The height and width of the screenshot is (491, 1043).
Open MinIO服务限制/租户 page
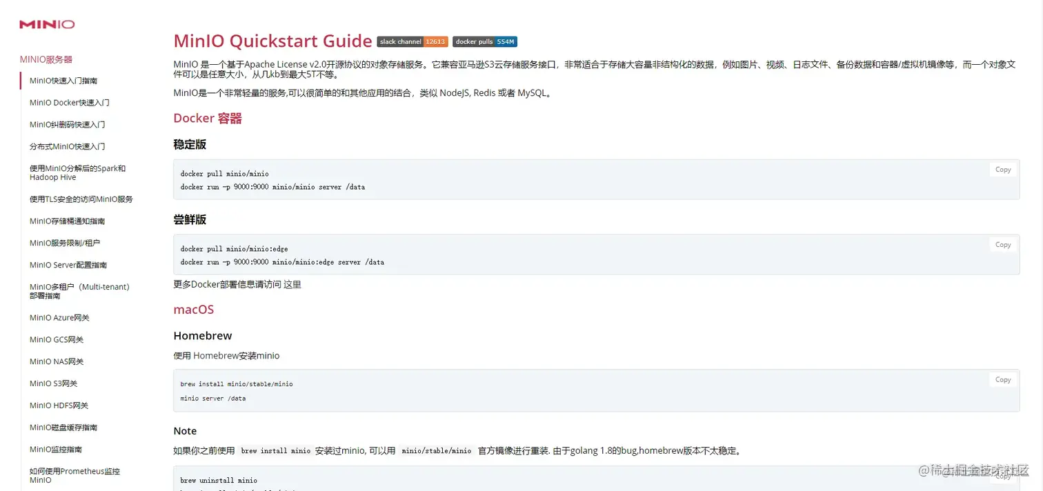click(x=65, y=243)
